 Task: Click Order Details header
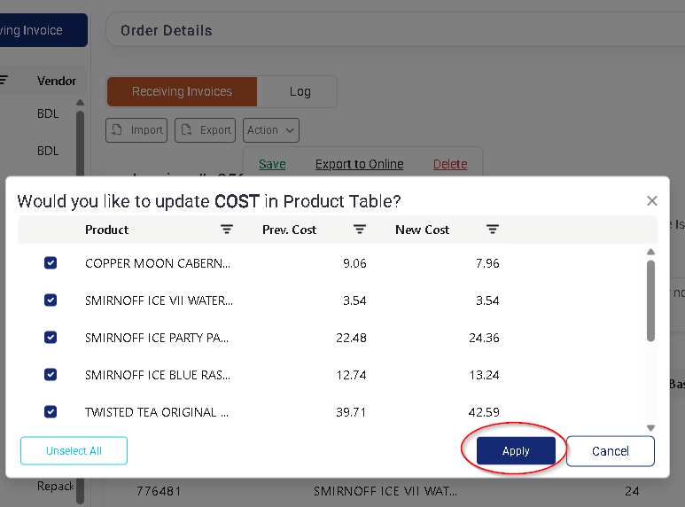(x=167, y=31)
